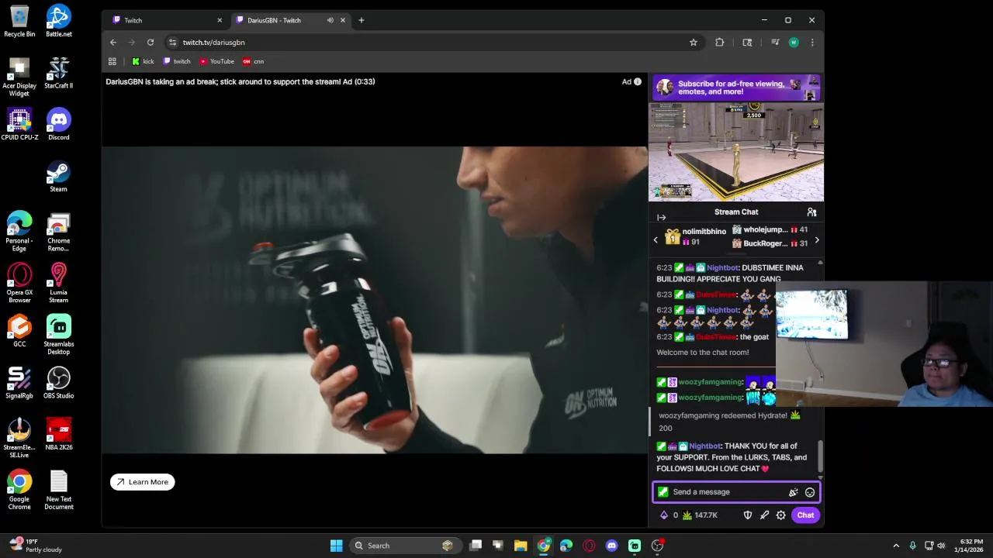Screen dimensions: 993x558
Task: Show previous gift leaderboard entries
Action: pos(656,240)
